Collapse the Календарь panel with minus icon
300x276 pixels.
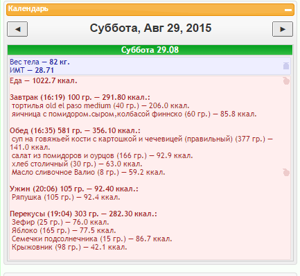tap(288, 10)
